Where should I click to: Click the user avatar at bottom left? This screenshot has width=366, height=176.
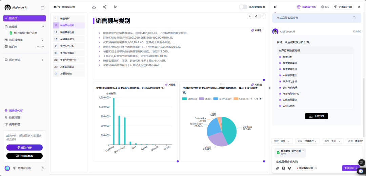click(x=7, y=168)
